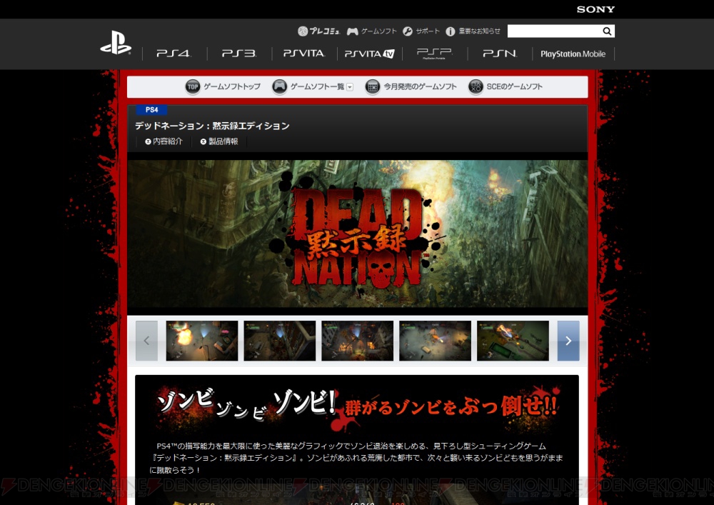Open SCEのゲームソフト link

pos(515,86)
